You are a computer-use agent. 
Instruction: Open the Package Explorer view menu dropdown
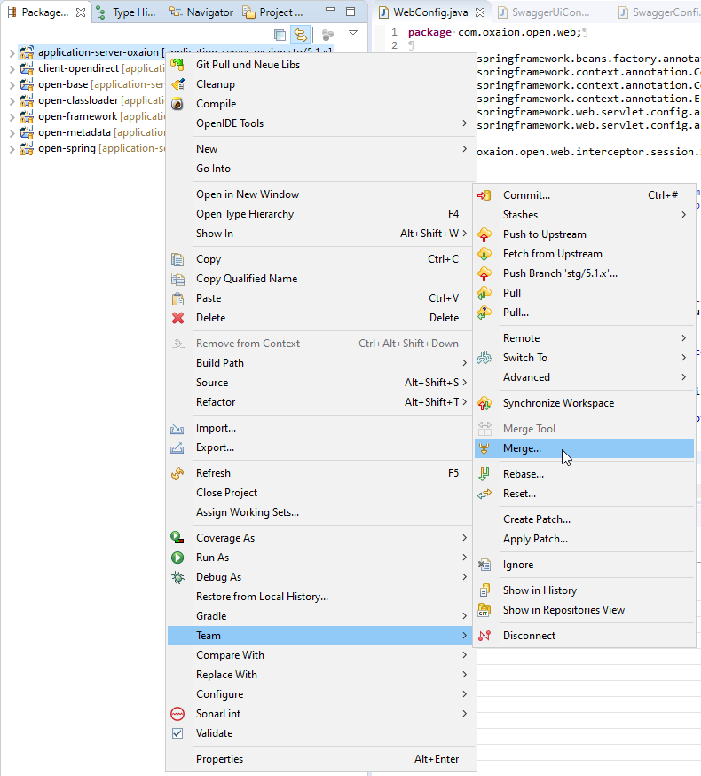(x=353, y=34)
